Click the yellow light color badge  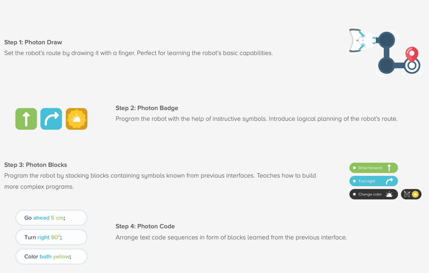76,119
